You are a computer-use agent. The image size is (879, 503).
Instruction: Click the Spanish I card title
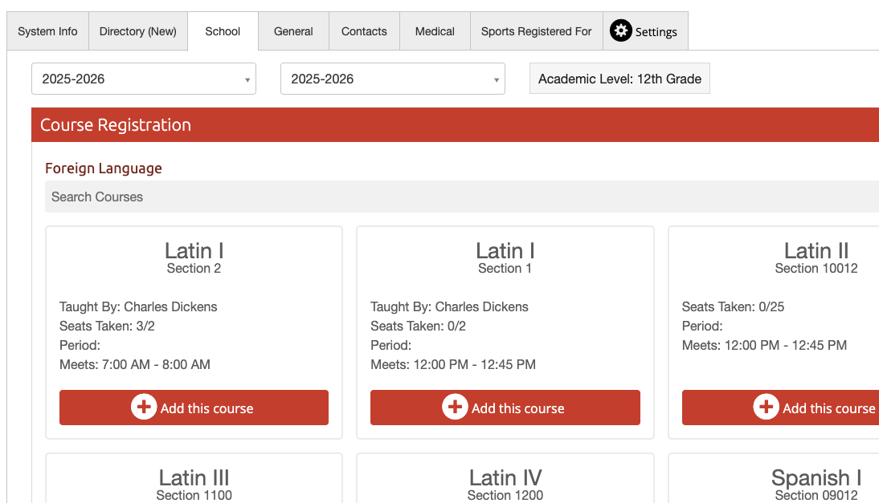pos(816,478)
